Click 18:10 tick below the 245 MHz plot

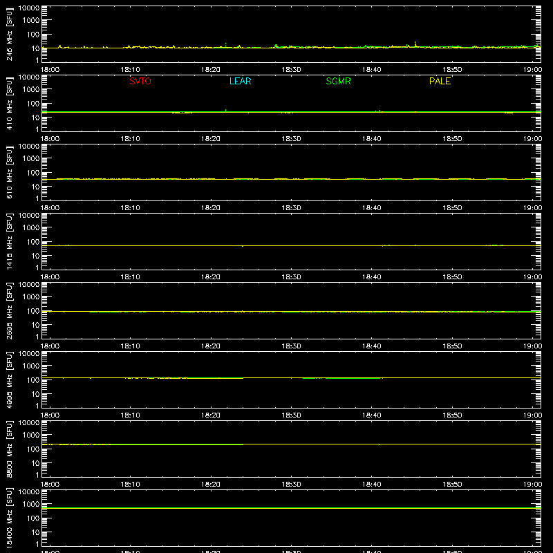(x=130, y=70)
